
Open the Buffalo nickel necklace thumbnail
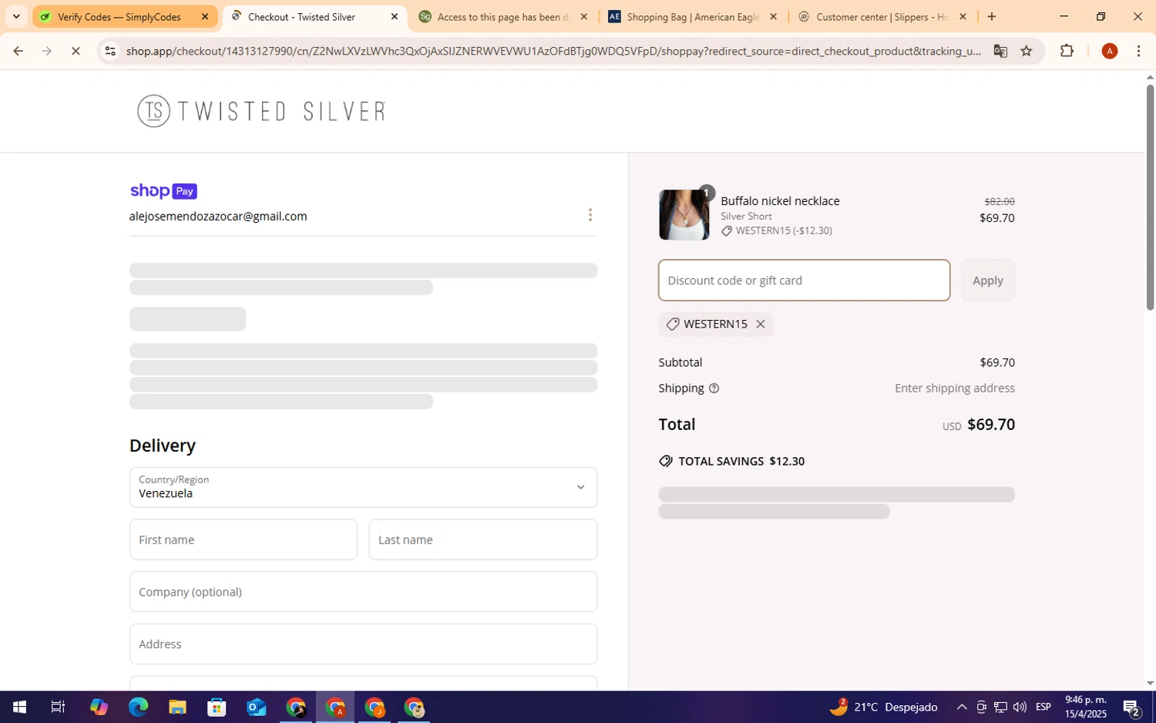tap(684, 215)
